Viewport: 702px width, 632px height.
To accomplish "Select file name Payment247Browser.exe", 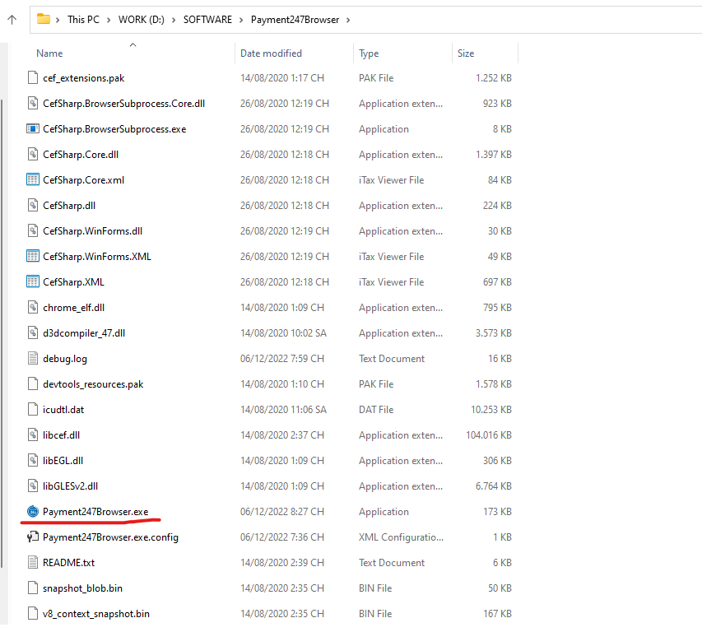I will (95, 512).
